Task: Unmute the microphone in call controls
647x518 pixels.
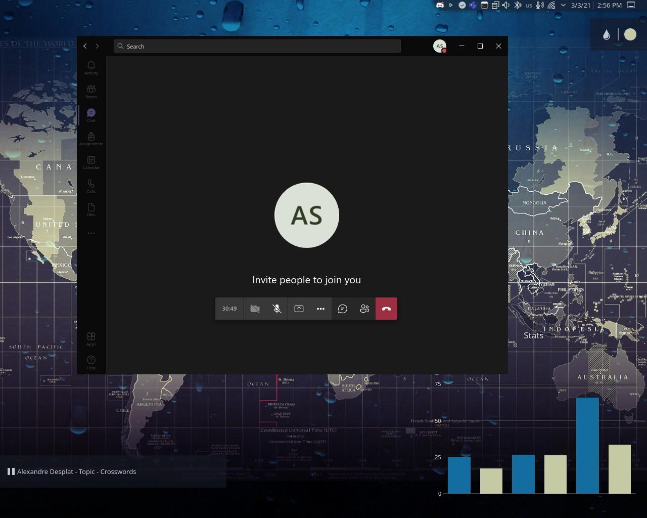Action: click(x=277, y=309)
